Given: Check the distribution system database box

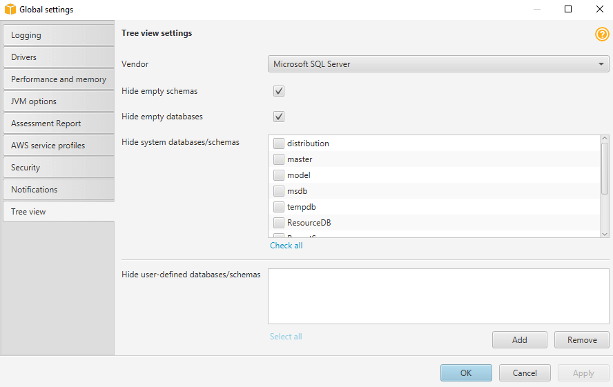Looking at the screenshot, I should 279,143.
